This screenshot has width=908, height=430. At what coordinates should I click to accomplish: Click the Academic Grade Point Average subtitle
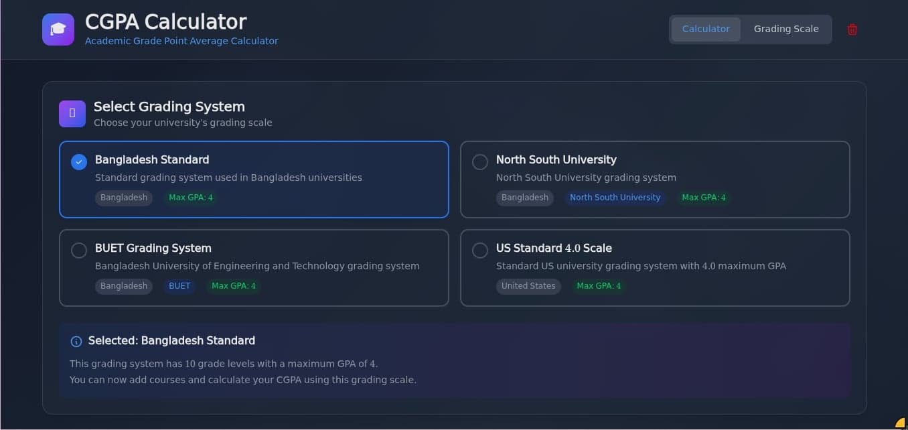[181, 41]
